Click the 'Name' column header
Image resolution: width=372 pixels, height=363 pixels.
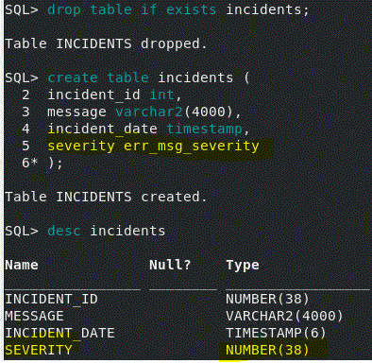22,265
